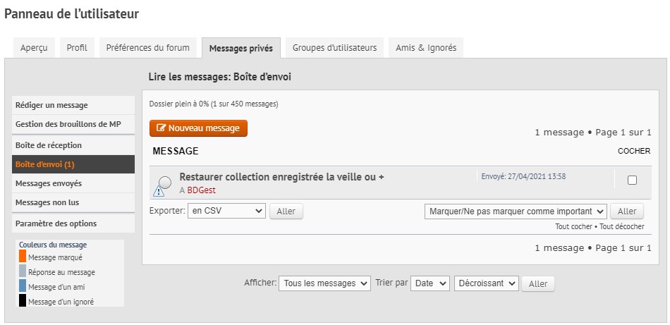
Task: Open the Afficher Tous les messages dropdown
Action: tap(324, 283)
